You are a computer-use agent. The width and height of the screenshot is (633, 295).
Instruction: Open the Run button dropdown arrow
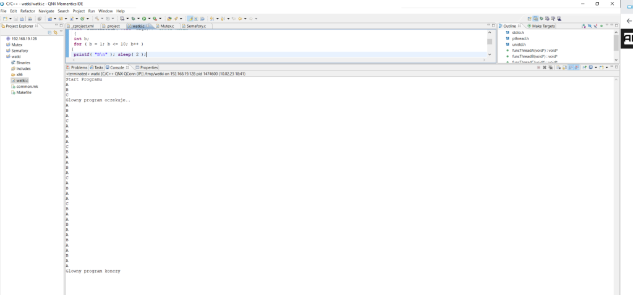(x=148, y=19)
